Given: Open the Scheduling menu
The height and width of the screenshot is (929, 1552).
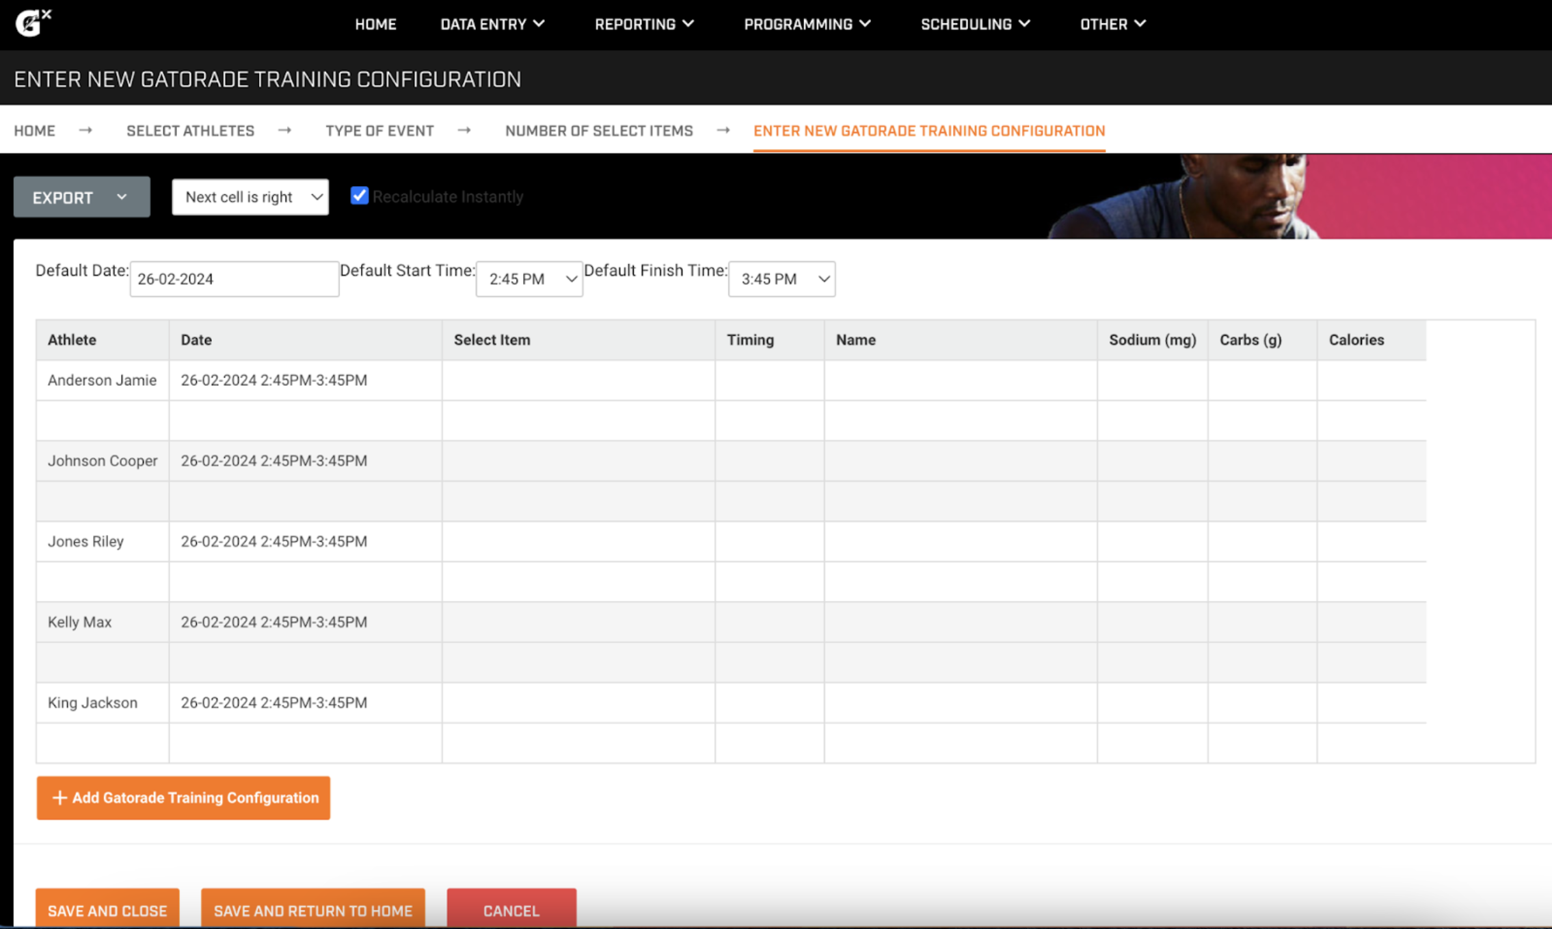Looking at the screenshot, I should click(974, 24).
